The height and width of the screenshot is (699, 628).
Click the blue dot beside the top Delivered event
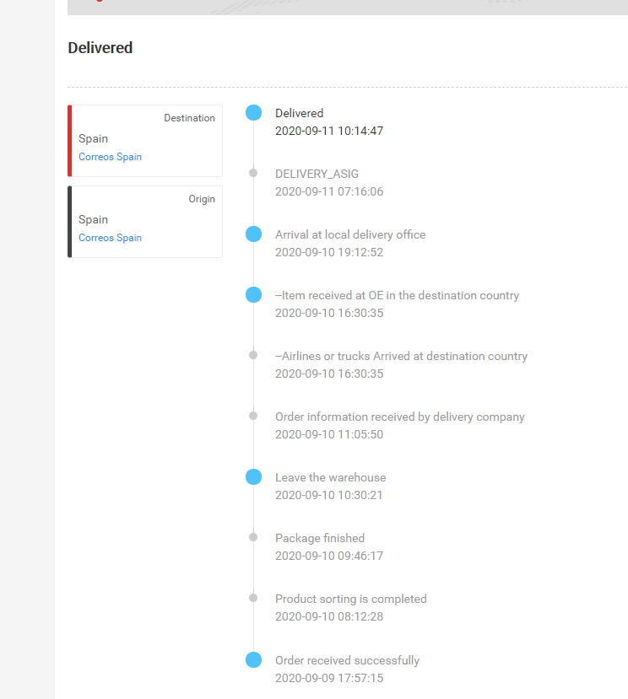(x=253, y=113)
